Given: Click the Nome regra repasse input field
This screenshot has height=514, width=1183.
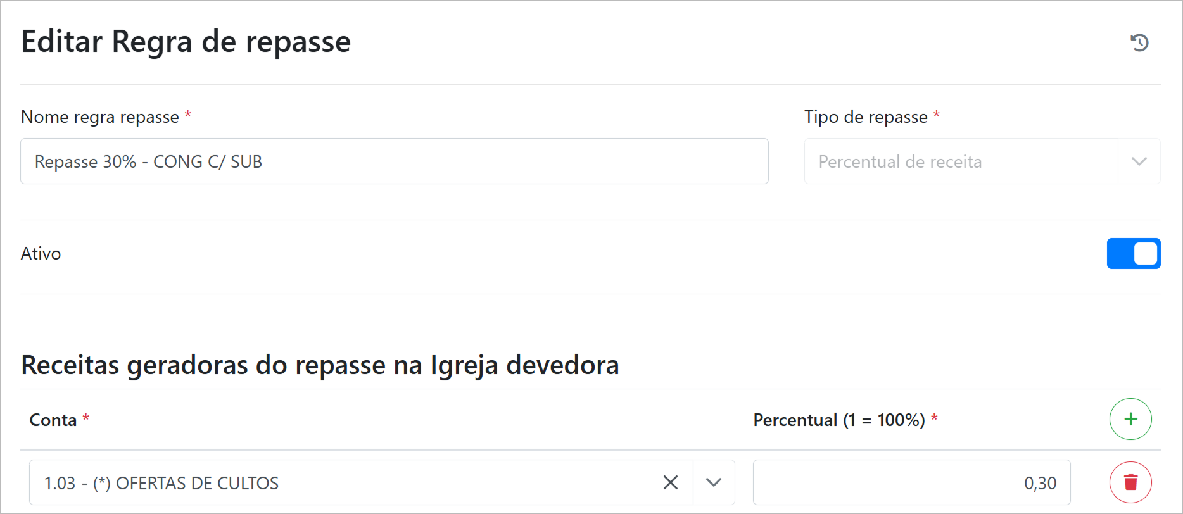Looking at the screenshot, I should (x=394, y=161).
